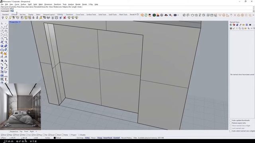Click the Explode tool icon in sidebar
Viewport: 255px width, 143px height.
pos(6,53)
